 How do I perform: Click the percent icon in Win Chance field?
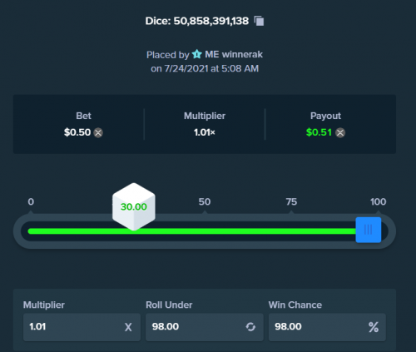tap(374, 327)
